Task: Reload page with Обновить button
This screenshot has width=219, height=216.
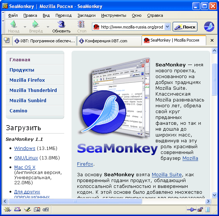Action: click(61, 27)
